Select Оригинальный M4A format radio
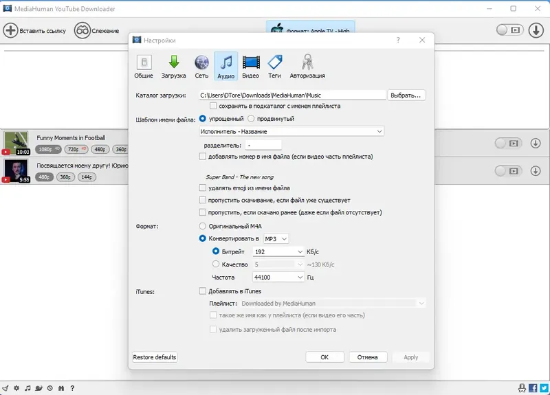550x395 pixels. coord(202,226)
